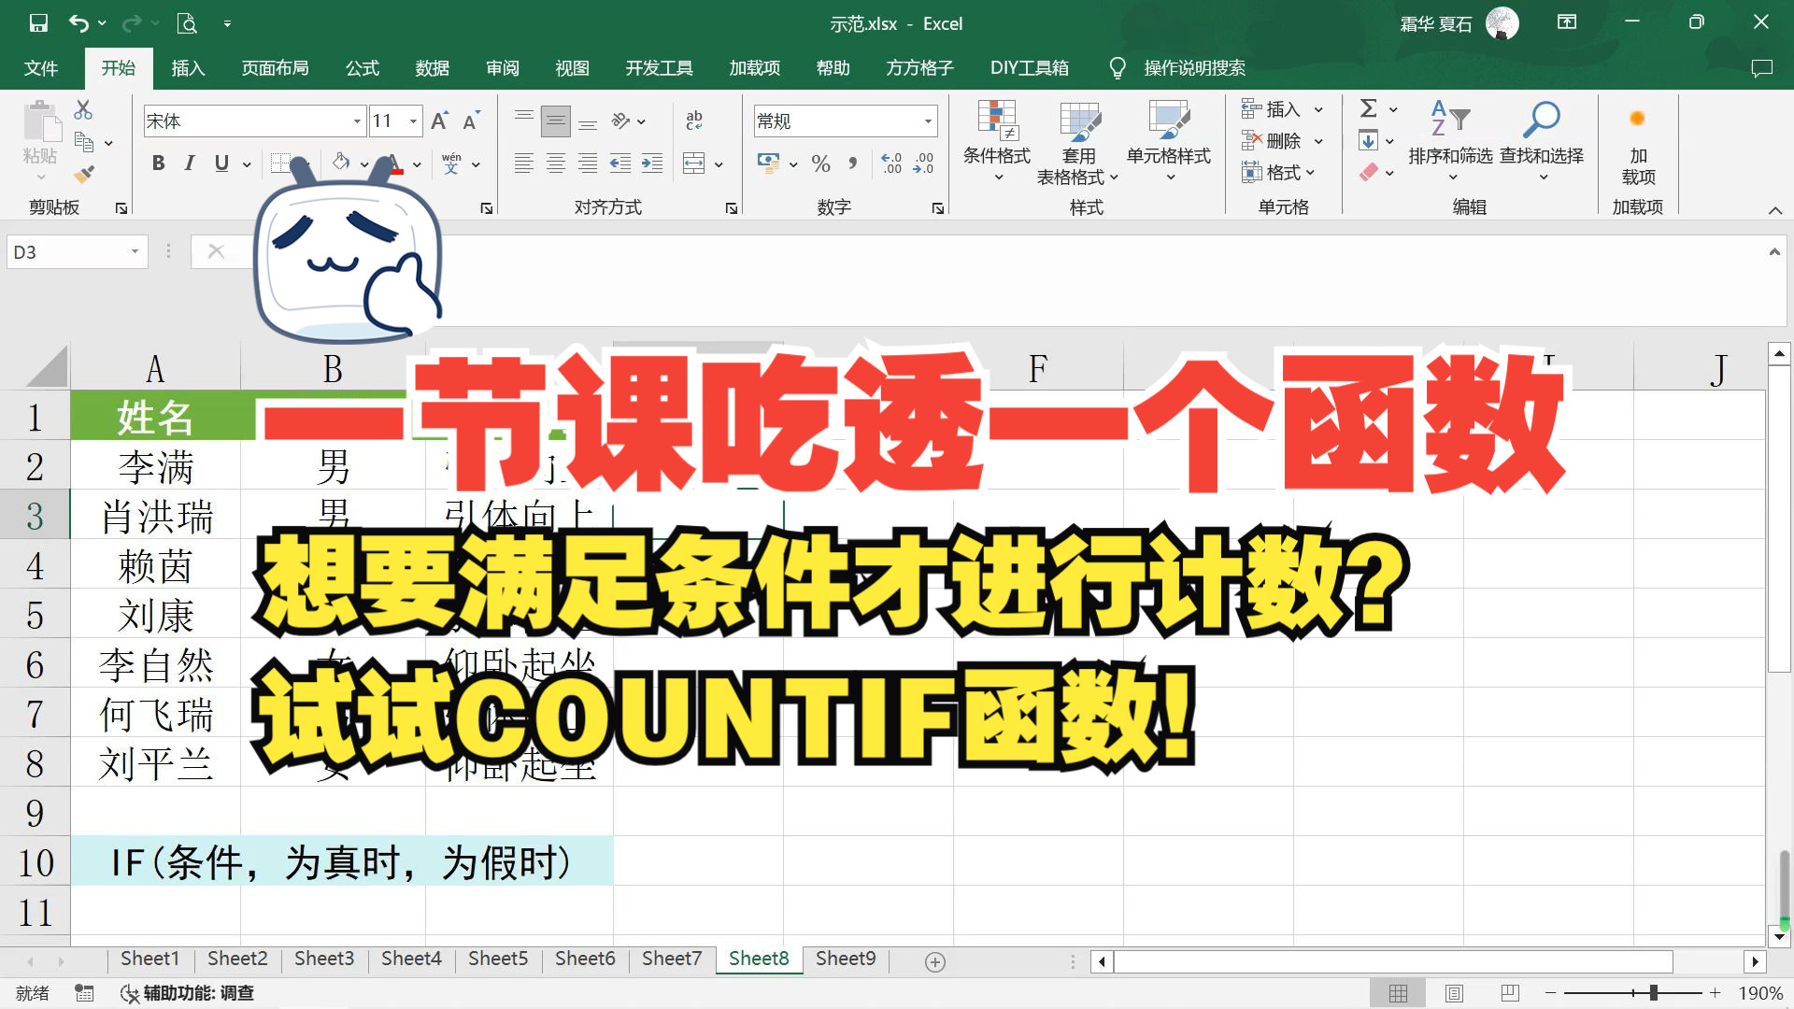Viewport: 1794px width, 1009px height.
Task: Click the percent style icon
Action: pos(820,164)
